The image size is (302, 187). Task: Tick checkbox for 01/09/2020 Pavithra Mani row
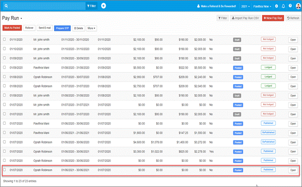(4, 67)
